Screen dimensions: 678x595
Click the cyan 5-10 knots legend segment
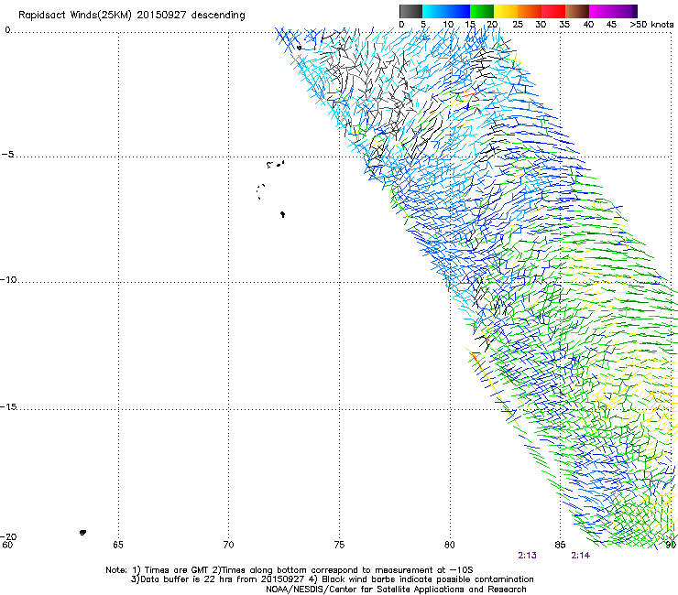pos(434,11)
